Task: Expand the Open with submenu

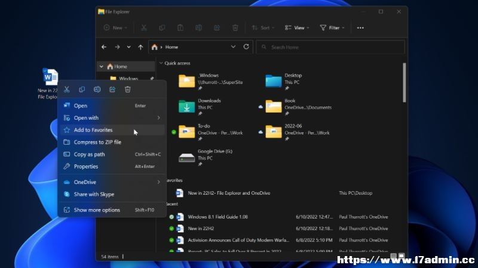Action: click(112, 118)
